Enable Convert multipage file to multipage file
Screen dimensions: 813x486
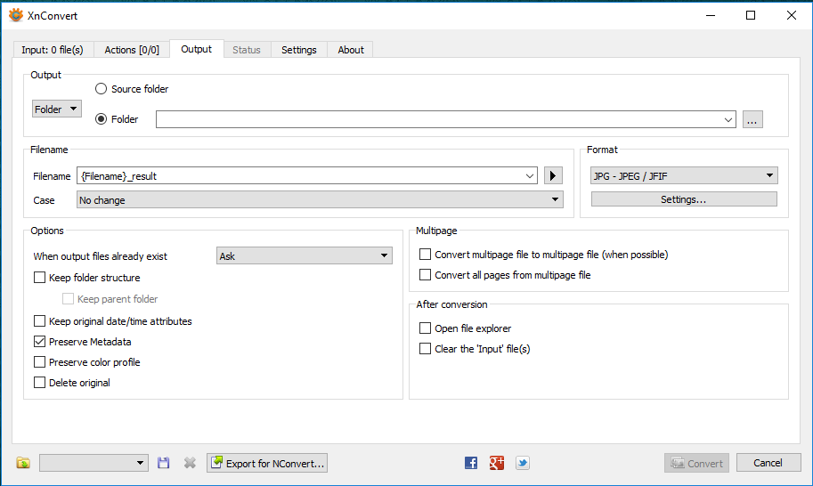[x=425, y=255]
